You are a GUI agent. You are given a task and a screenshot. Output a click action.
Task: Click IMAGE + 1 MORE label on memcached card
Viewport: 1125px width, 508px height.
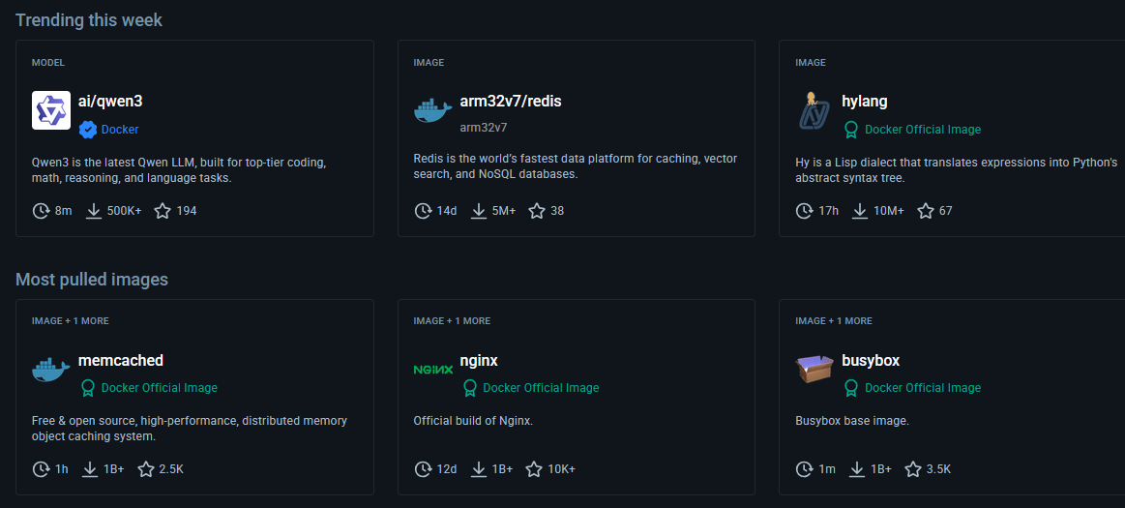pos(71,320)
